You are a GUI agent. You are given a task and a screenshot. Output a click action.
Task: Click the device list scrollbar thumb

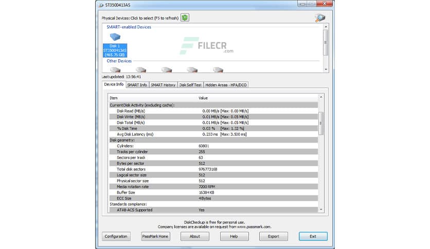[326, 43]
